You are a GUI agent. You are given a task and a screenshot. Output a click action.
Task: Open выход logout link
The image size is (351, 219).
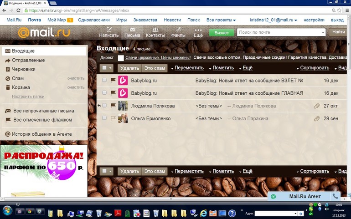click(337, 20)
